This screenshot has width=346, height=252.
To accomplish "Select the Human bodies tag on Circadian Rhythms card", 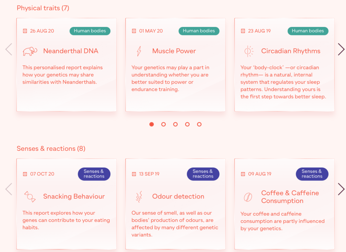I will pyautogui.click(x=308, y=31).
